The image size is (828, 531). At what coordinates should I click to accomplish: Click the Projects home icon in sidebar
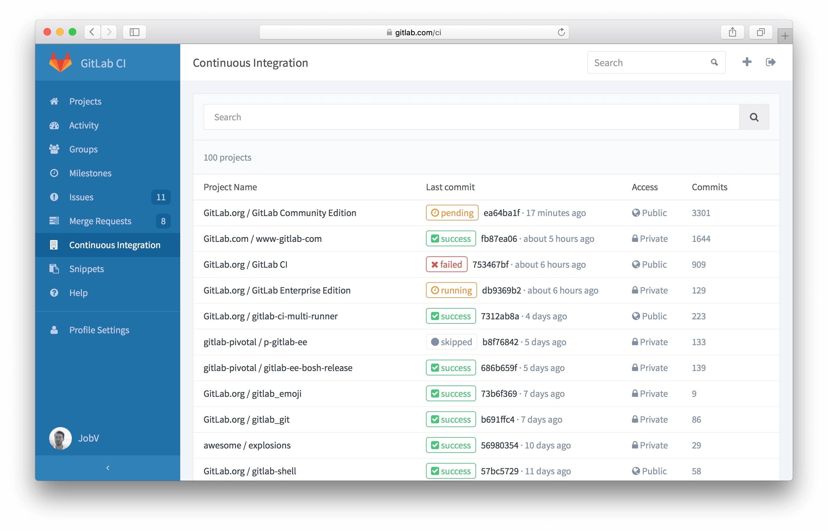tap(54, 101)
